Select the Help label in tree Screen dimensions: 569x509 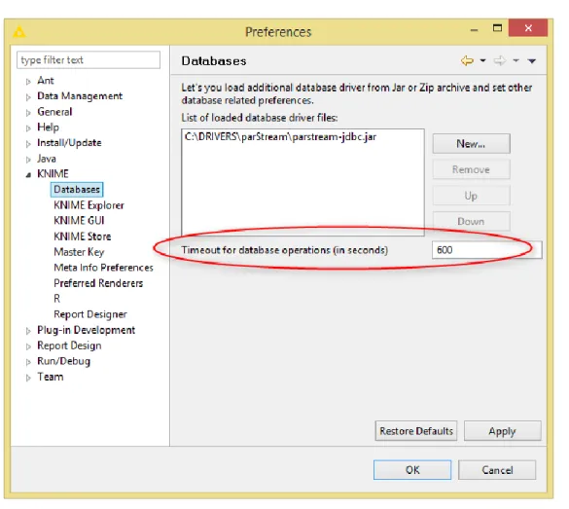click(48, 127)
